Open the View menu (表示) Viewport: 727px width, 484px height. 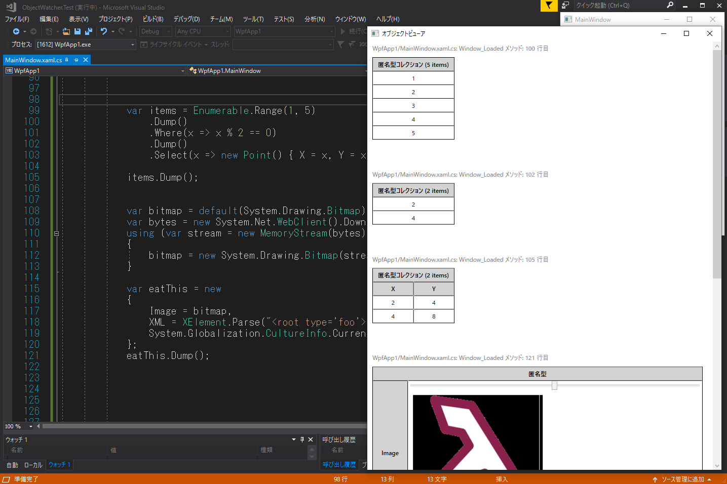click(79, 19)
